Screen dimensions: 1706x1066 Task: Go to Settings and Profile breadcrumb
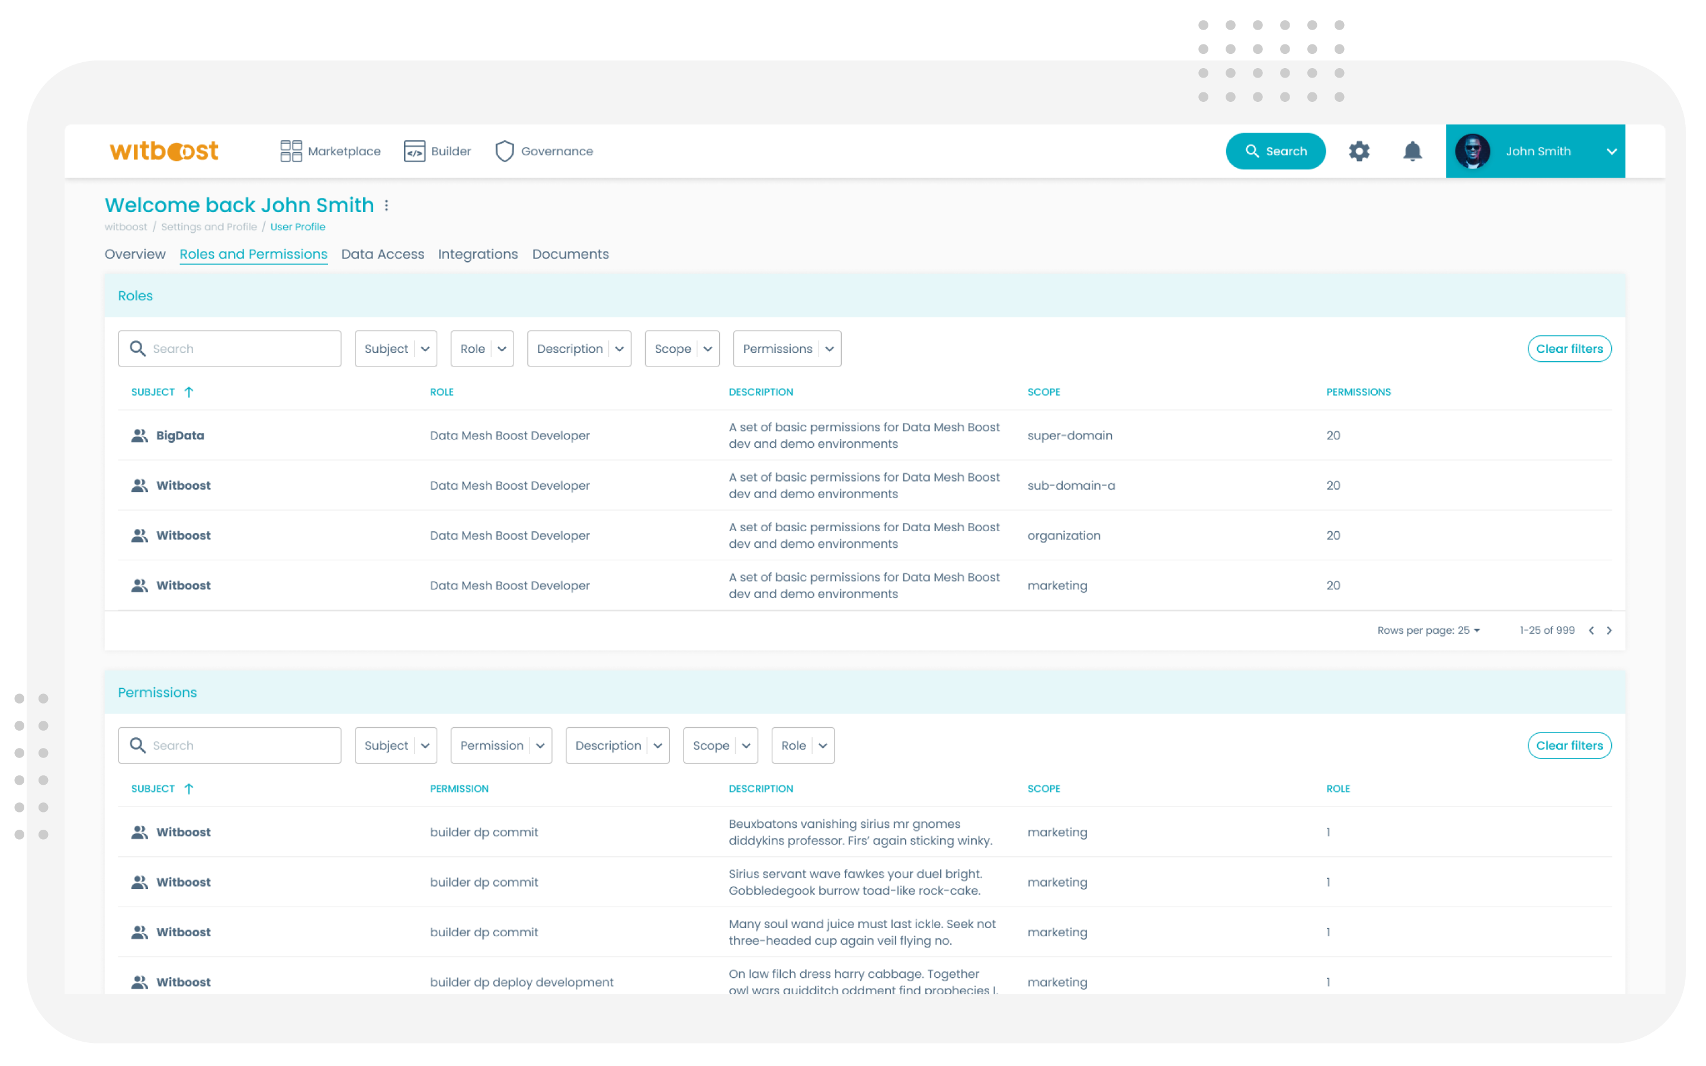pos(209,227)
